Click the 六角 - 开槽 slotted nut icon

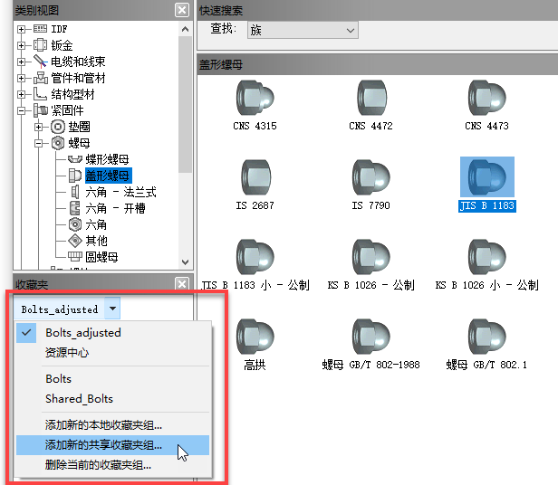[x=74, y=208]
